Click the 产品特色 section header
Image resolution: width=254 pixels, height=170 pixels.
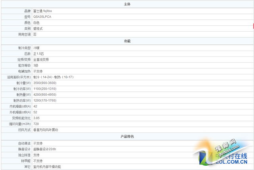pyautogui.click(x=127, y=136)
